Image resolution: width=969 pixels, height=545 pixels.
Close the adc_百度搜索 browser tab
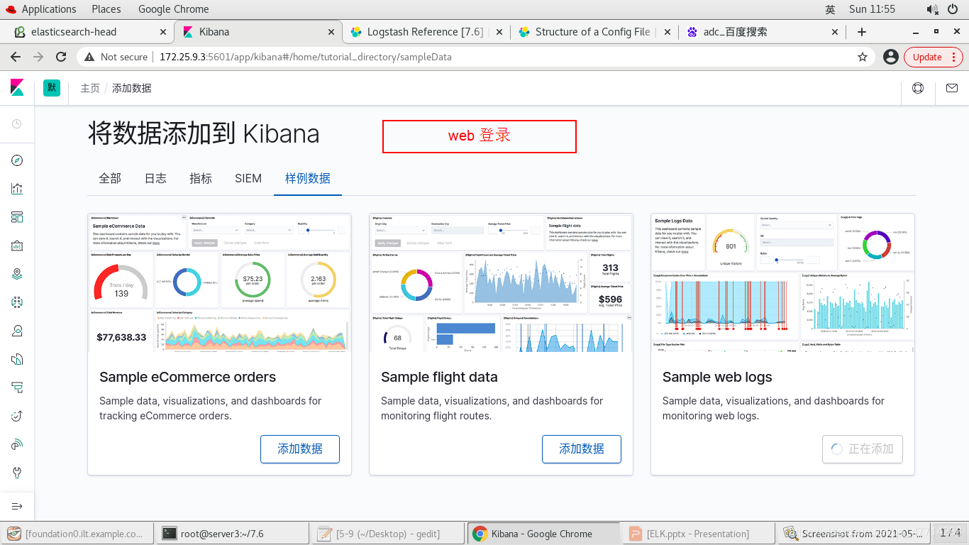(836, 32)
